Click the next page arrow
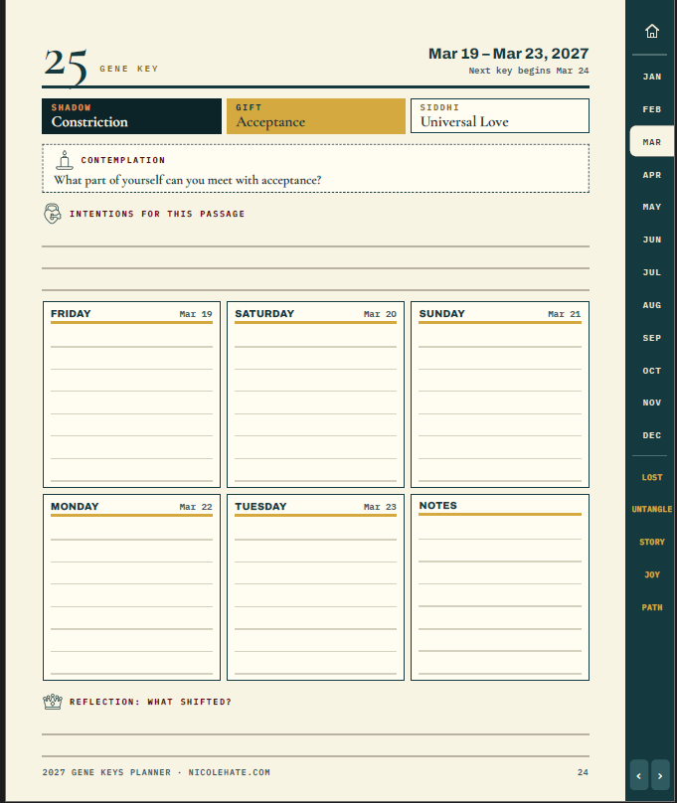Image resolution: width=677 pixels, height=803 pixels. tap(660, 775)
